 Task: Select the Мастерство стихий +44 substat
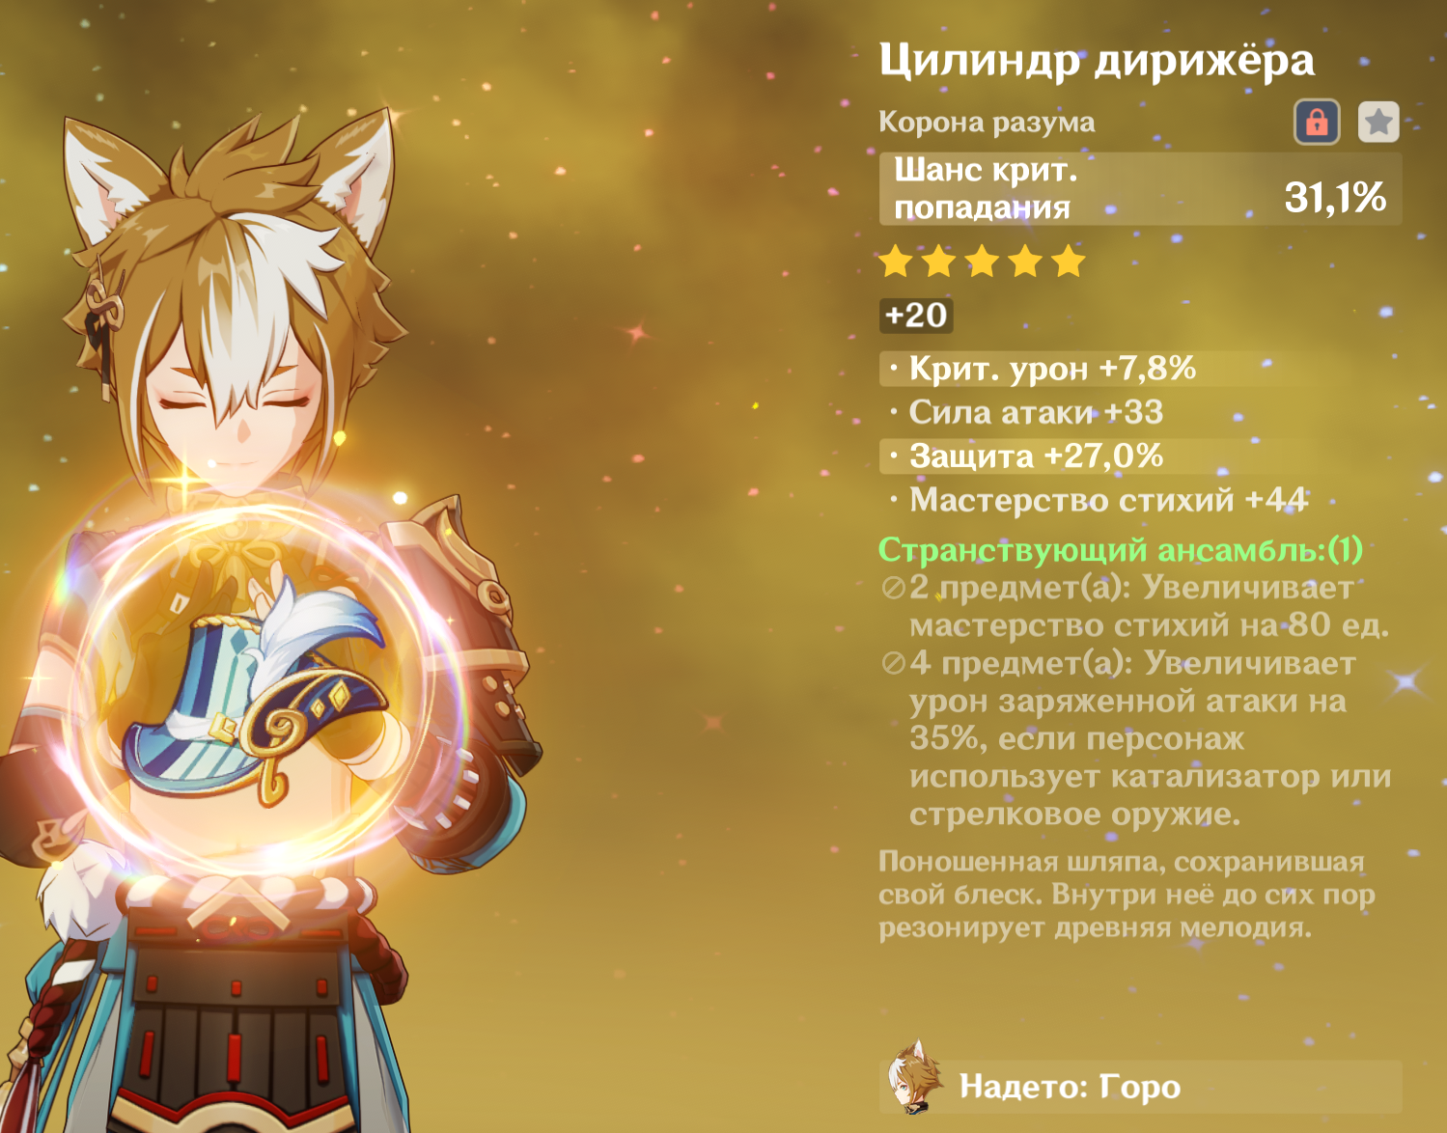tap(1099, 500)
